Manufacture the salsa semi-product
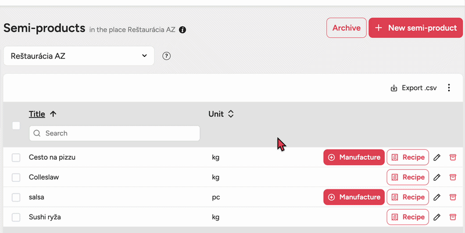Viewport: 465px width, 233px height. tap(354, 197)
